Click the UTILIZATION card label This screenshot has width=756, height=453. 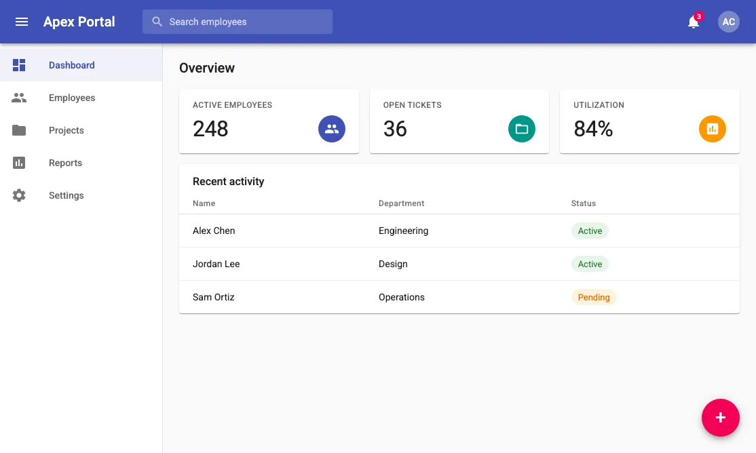pos(599,105)
